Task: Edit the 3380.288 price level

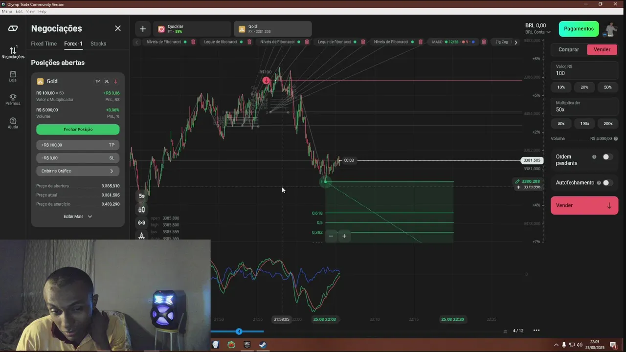Action: (x=528, y=181)
